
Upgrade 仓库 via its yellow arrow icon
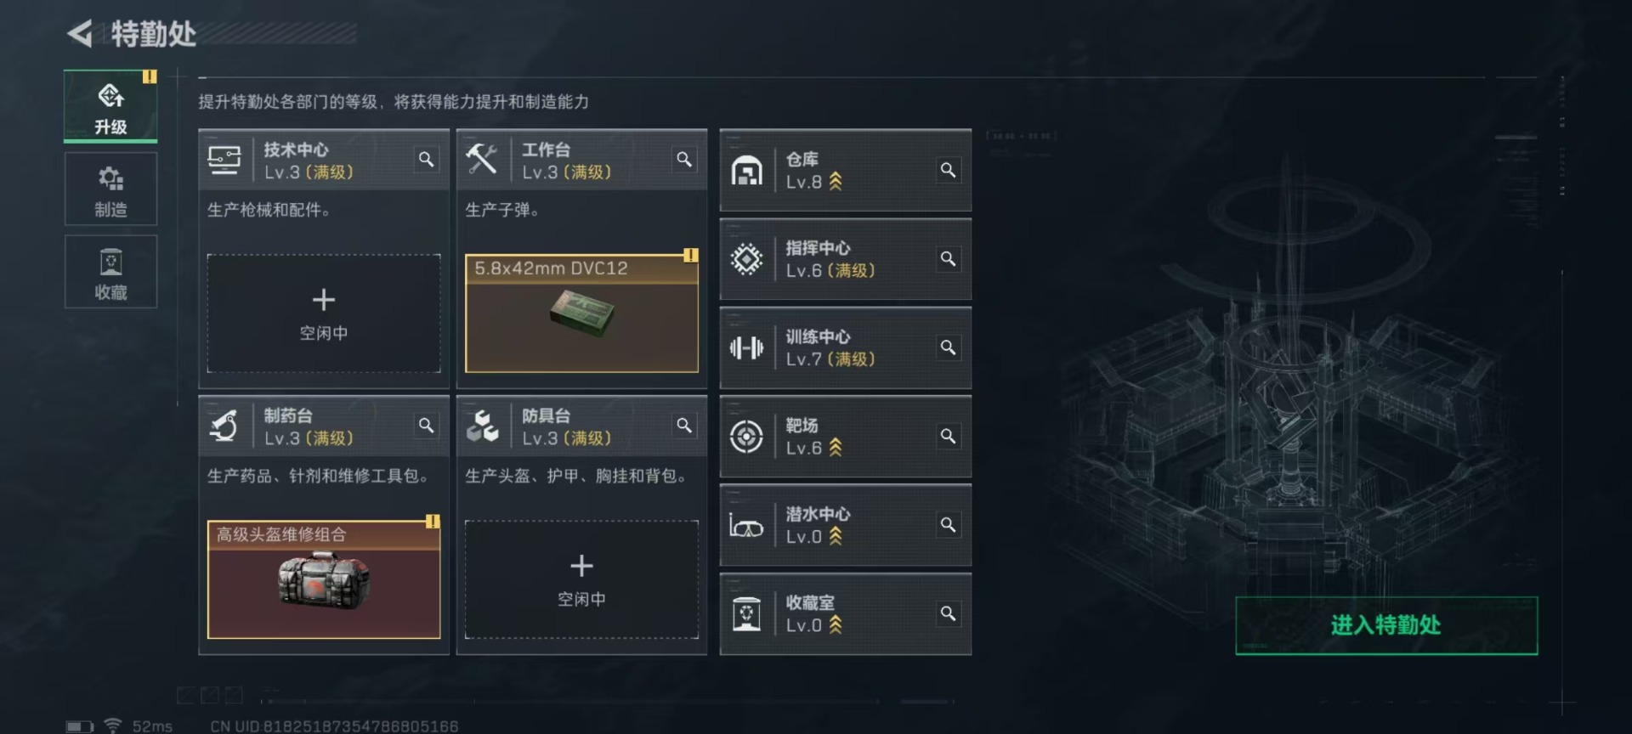click(836, 182)
